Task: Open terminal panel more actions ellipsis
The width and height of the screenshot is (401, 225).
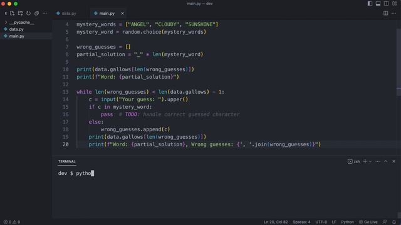Action: 377,161
